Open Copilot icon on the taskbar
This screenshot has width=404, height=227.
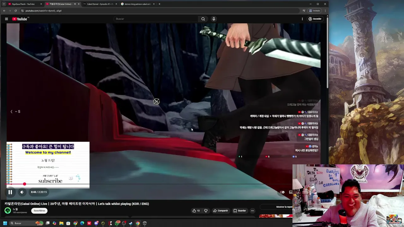(54, 223)
